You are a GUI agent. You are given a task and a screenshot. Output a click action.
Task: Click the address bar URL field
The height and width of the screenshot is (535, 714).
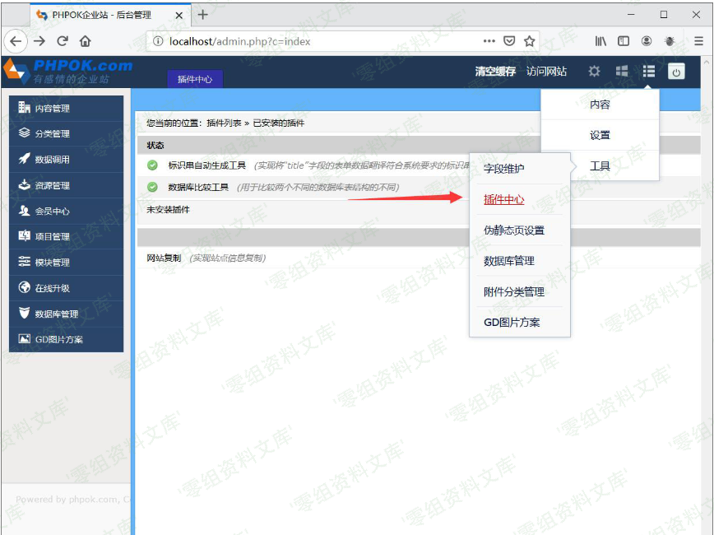click(x=321, y=41)
